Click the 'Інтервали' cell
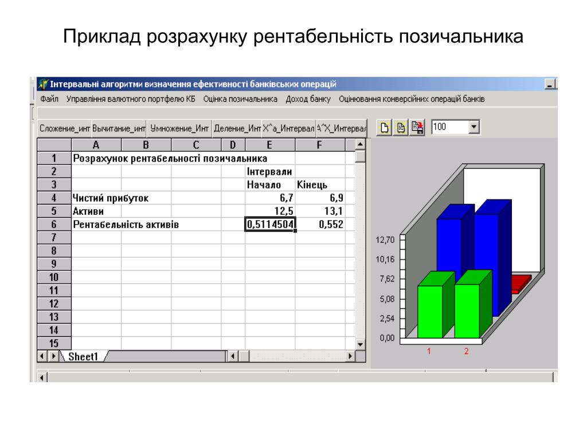 [x=270, y=172]
